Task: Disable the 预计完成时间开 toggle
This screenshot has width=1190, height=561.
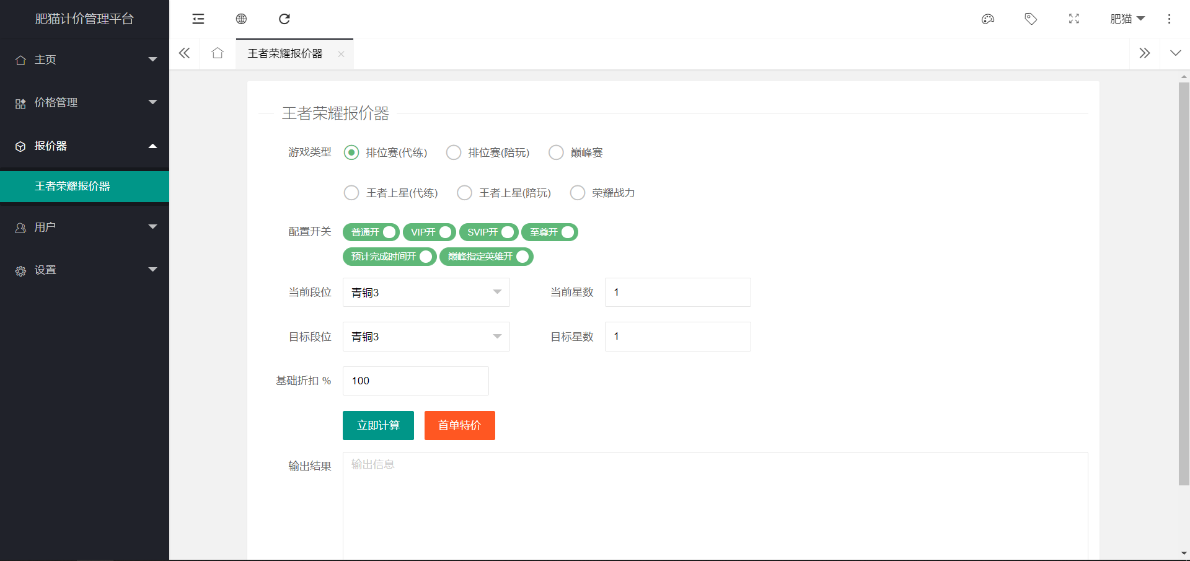Action: pyautogui.click(x=426, y=256)
